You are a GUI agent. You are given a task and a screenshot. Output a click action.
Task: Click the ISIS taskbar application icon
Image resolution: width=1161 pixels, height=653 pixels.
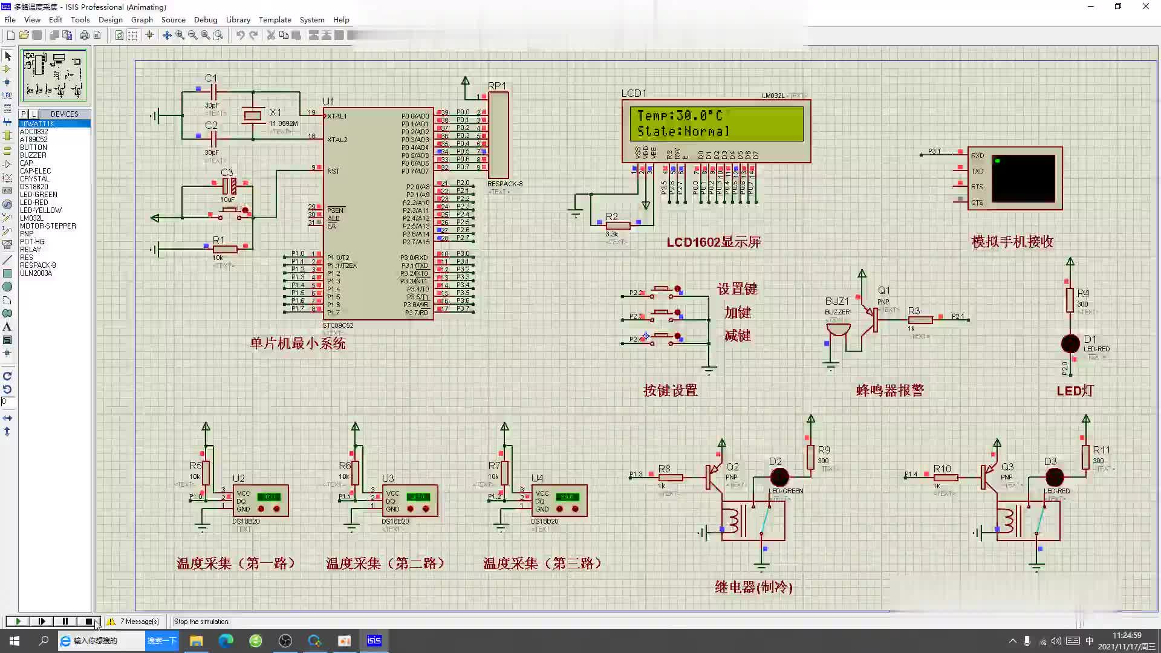[x=373, y=640]
